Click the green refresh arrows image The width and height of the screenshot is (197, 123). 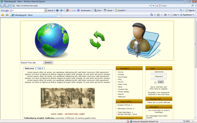97,40
